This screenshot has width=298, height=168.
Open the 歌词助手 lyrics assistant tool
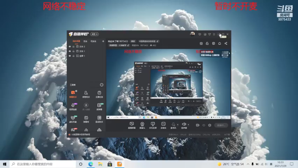[x=99, y=119]
